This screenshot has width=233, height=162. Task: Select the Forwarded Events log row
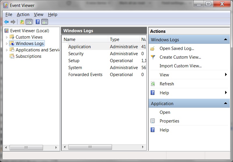104,75
